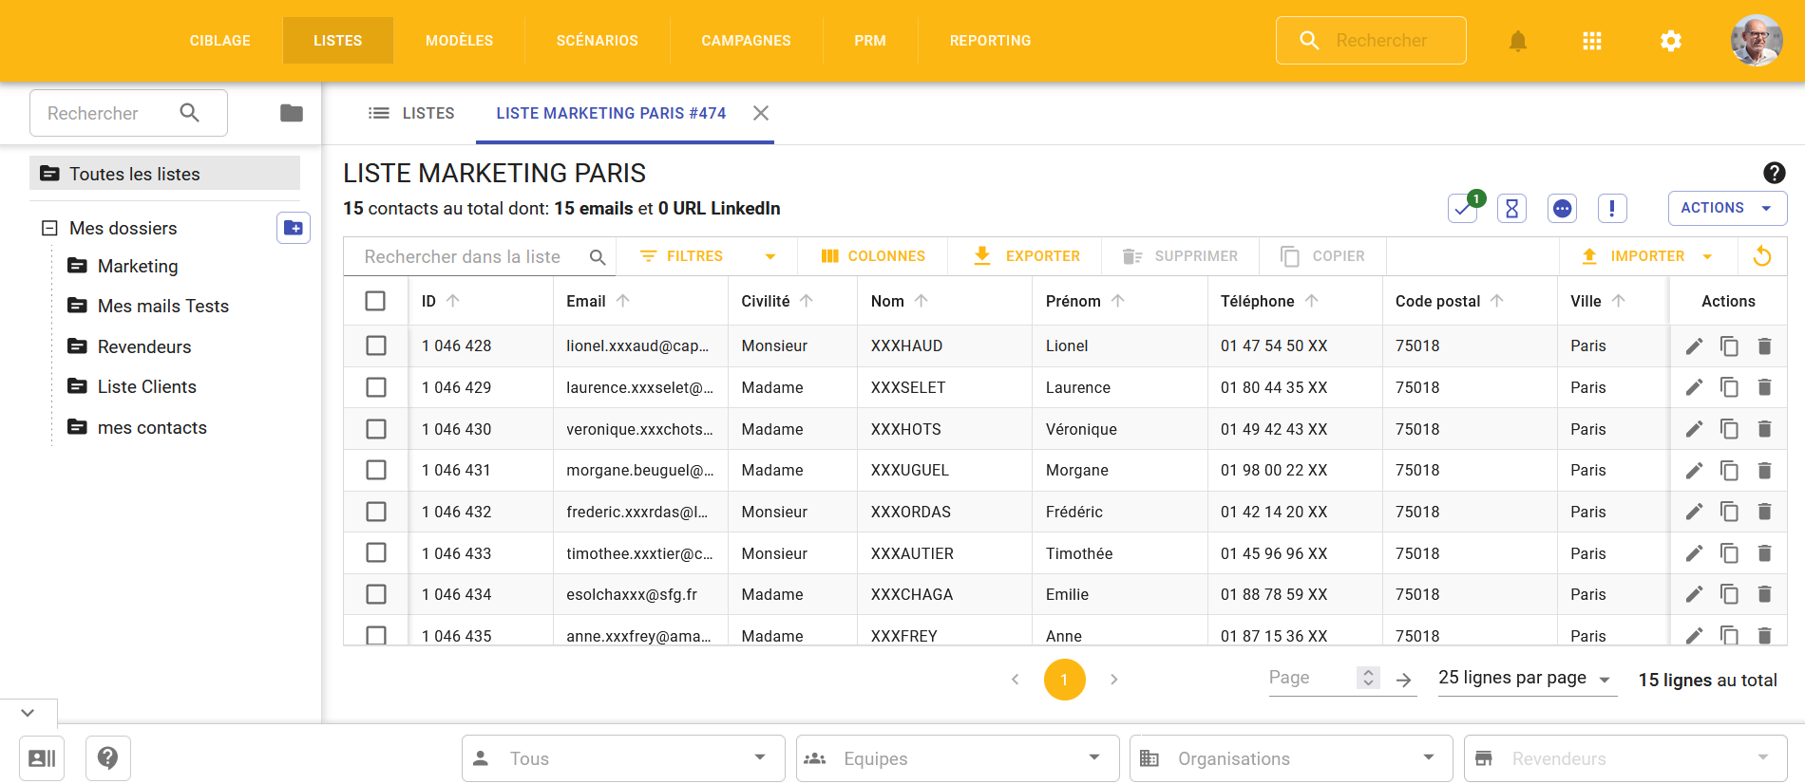
Task: Open the Equipes dropdown
Action: pos(958,758)
